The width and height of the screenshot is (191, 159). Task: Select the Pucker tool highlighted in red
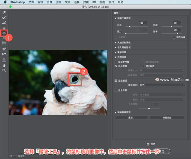(x=4, y=33)
